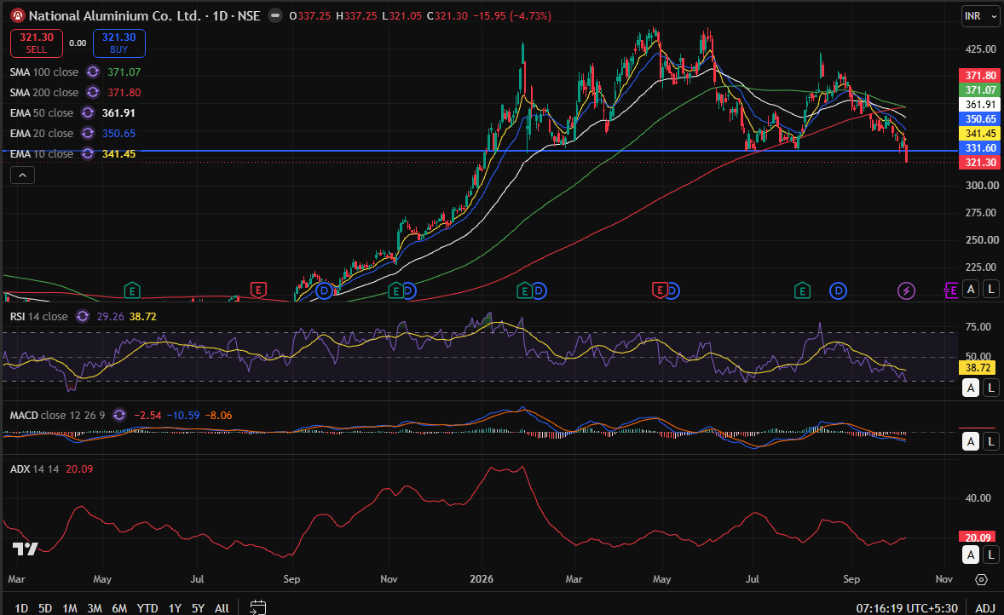Click the blue 331.60 price axis label
This screenshot has width=1004, height=615.
coord(979,148)
